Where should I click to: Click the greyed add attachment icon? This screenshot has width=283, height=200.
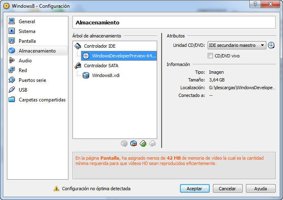point(124,144)
